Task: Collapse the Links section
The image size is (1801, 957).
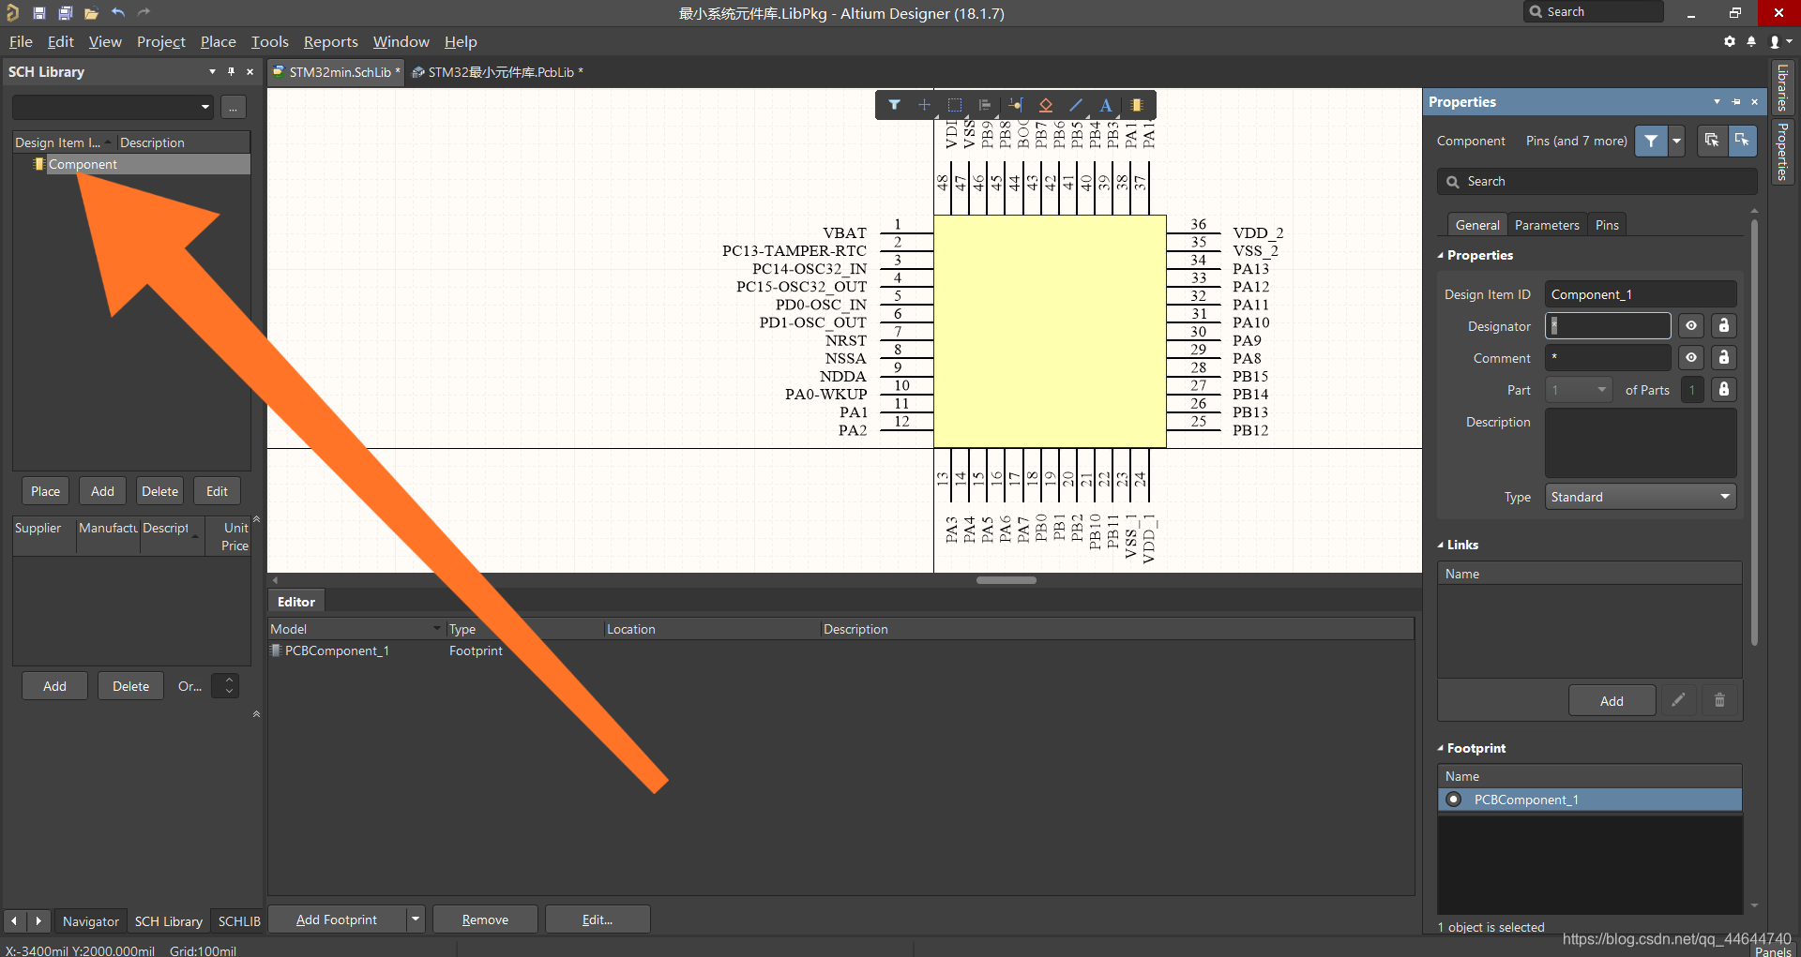Action: pyautogui.click(x=1441, y=545)
